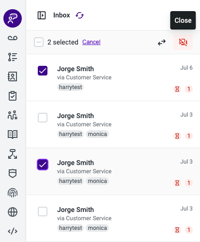The image size is (200, 242).
Task: Open the developer code brackets icon
Action: (x=13, y=231)
